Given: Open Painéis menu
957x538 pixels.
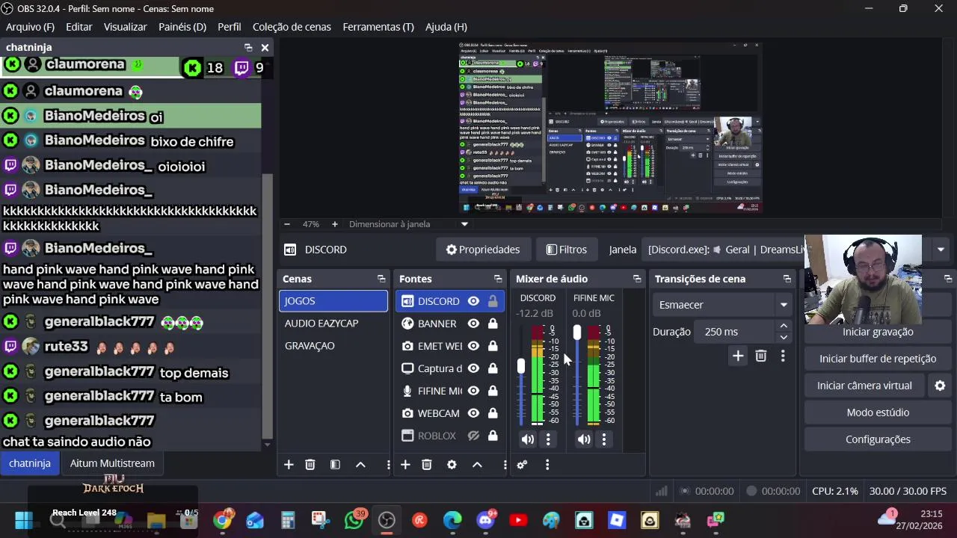Looking at the screenshot, I should (x=182, y=26).
